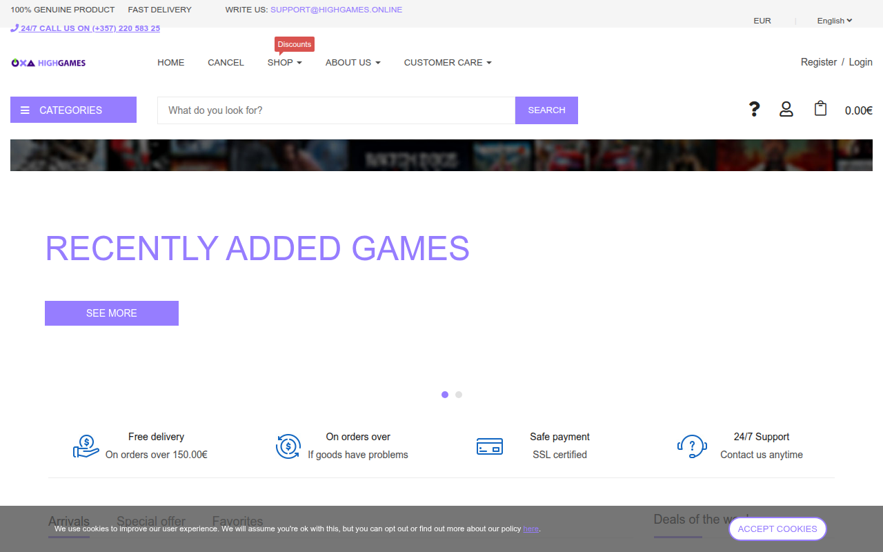Click 'Contact us anytime' text

pyautogui.click(x=762, y=455)
